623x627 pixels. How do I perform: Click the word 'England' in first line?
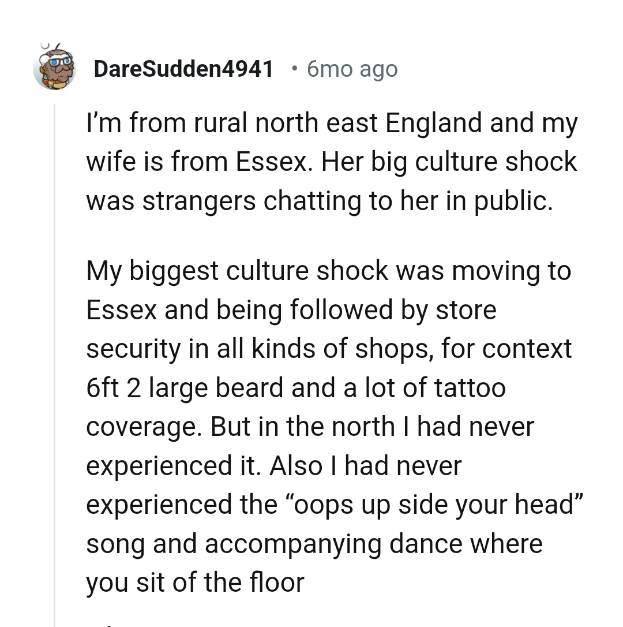[x=433, y=123]
